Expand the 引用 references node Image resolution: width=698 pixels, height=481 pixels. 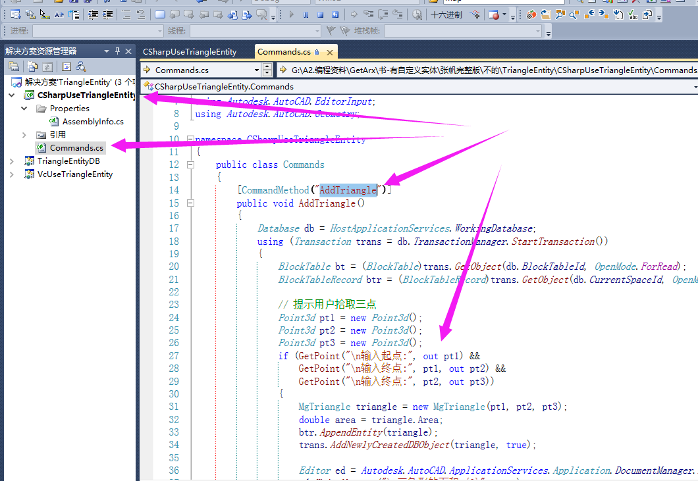[24, 135]
